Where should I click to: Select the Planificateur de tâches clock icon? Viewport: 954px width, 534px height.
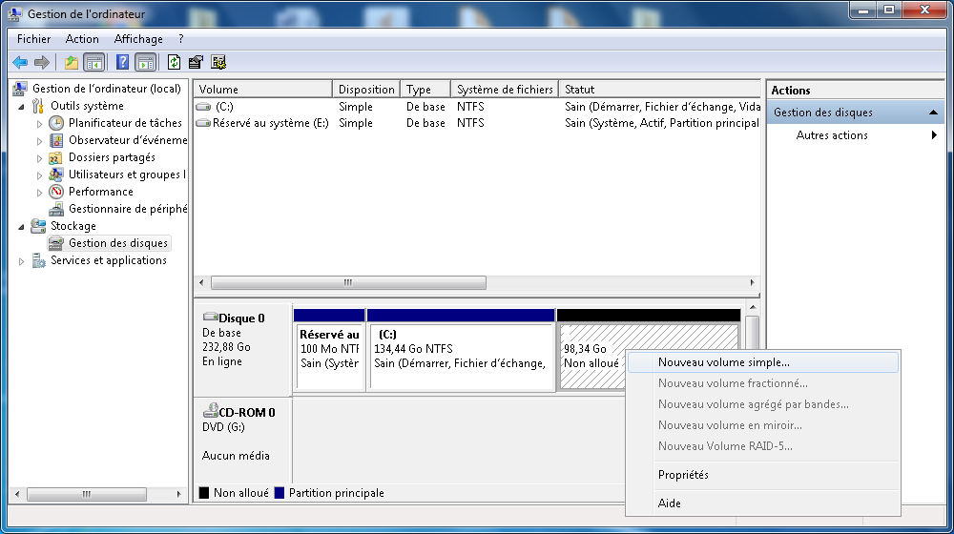coord(56,123)
